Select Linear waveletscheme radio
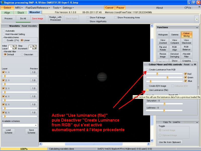The width and height of the screenshot is (201, 151). (22, 40)
